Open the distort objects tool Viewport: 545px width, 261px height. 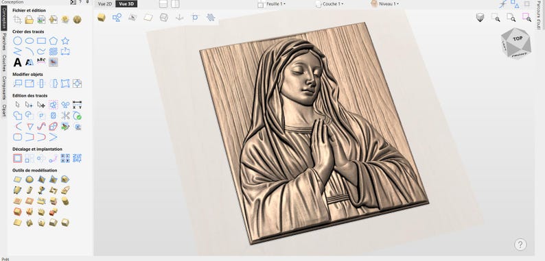[65, 84]
